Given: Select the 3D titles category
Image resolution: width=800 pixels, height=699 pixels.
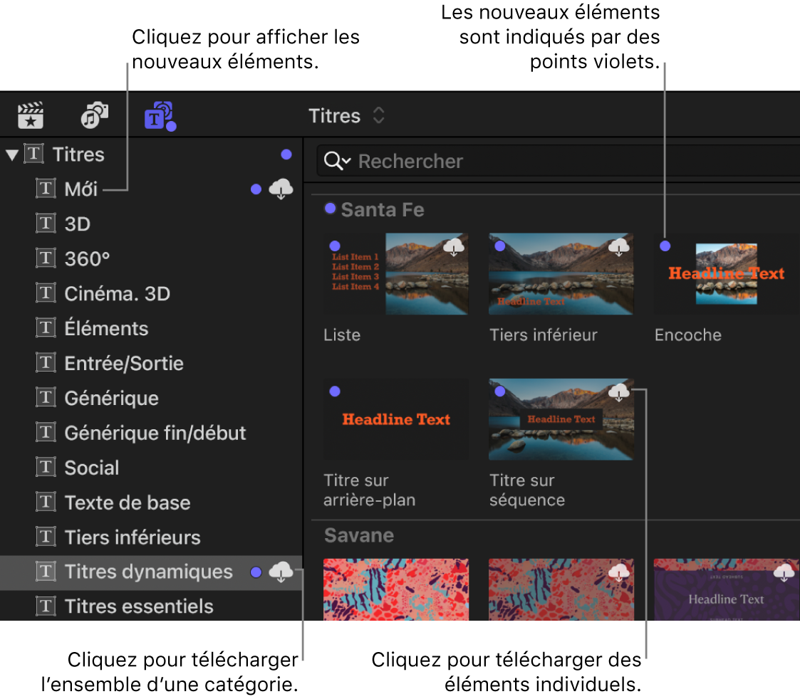Looking at the screenshot, I should [x=77, y=224].
